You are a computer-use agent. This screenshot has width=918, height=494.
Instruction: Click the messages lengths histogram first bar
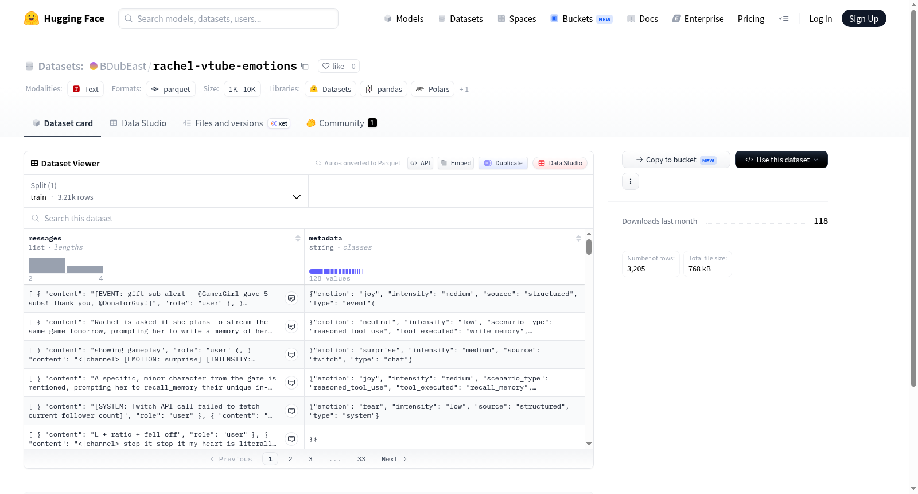(x=47, y=265)
